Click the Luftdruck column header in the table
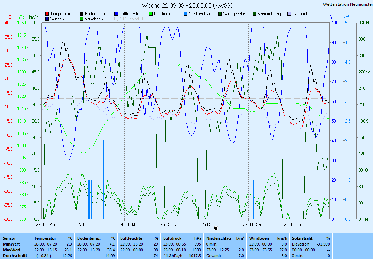This screenshot has width=373, height=259. 172,238
